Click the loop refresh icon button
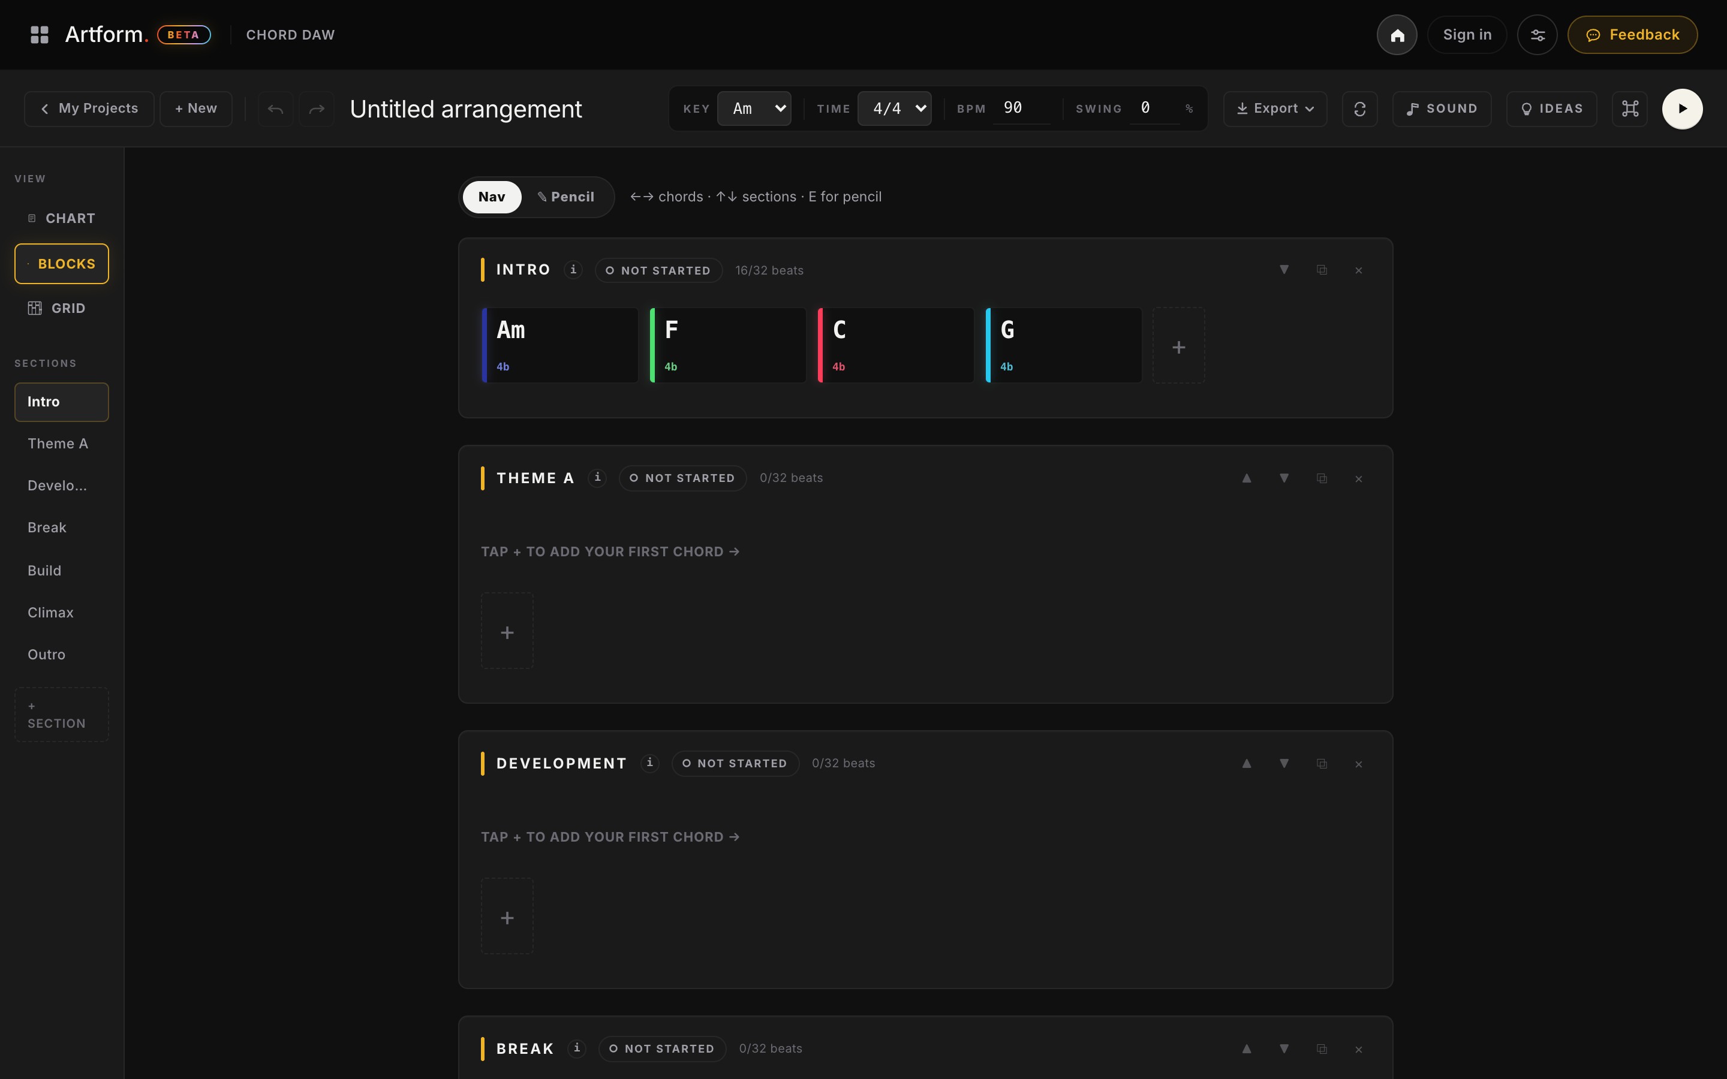This screenshot has width=1727, height=1079. (1359, 108)
